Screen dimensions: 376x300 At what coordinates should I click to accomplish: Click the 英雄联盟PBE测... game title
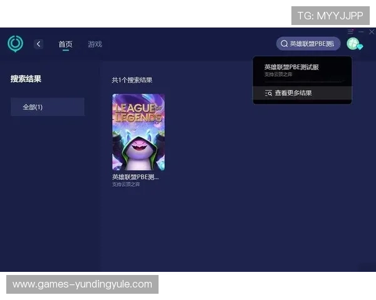click(x=135, y=177)
